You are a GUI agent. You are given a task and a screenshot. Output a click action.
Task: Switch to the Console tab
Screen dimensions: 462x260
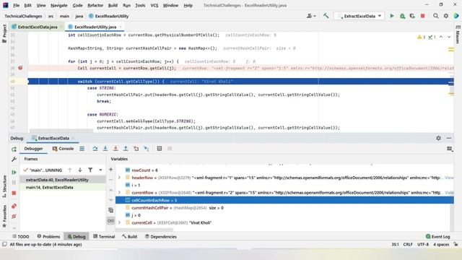(x=63, y=149)
